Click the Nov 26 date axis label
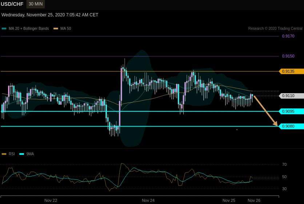 pos(254,200)
